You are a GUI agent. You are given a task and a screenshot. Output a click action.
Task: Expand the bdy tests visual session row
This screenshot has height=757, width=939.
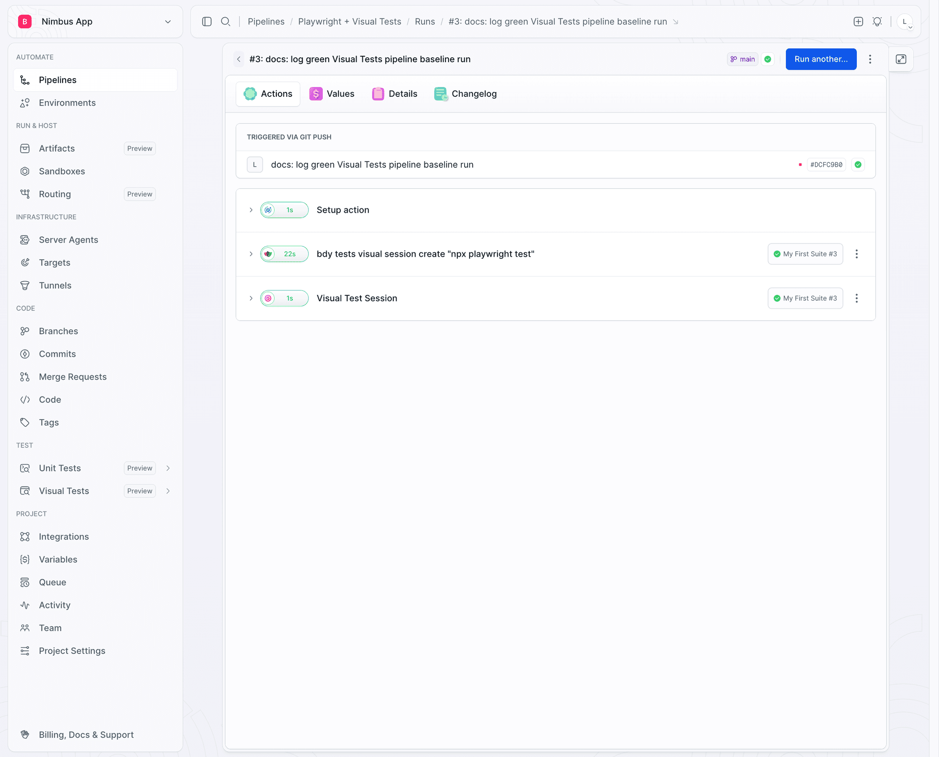pyautogui.click(x=251, y=254)
